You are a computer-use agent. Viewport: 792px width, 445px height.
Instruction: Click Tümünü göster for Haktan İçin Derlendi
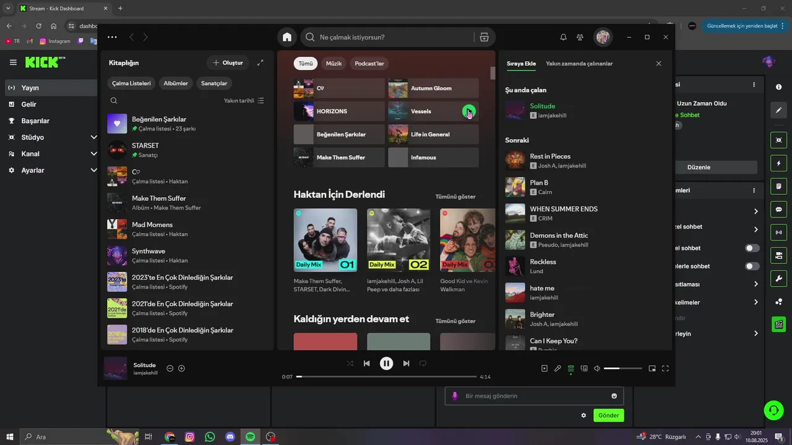tap(455, 197)
